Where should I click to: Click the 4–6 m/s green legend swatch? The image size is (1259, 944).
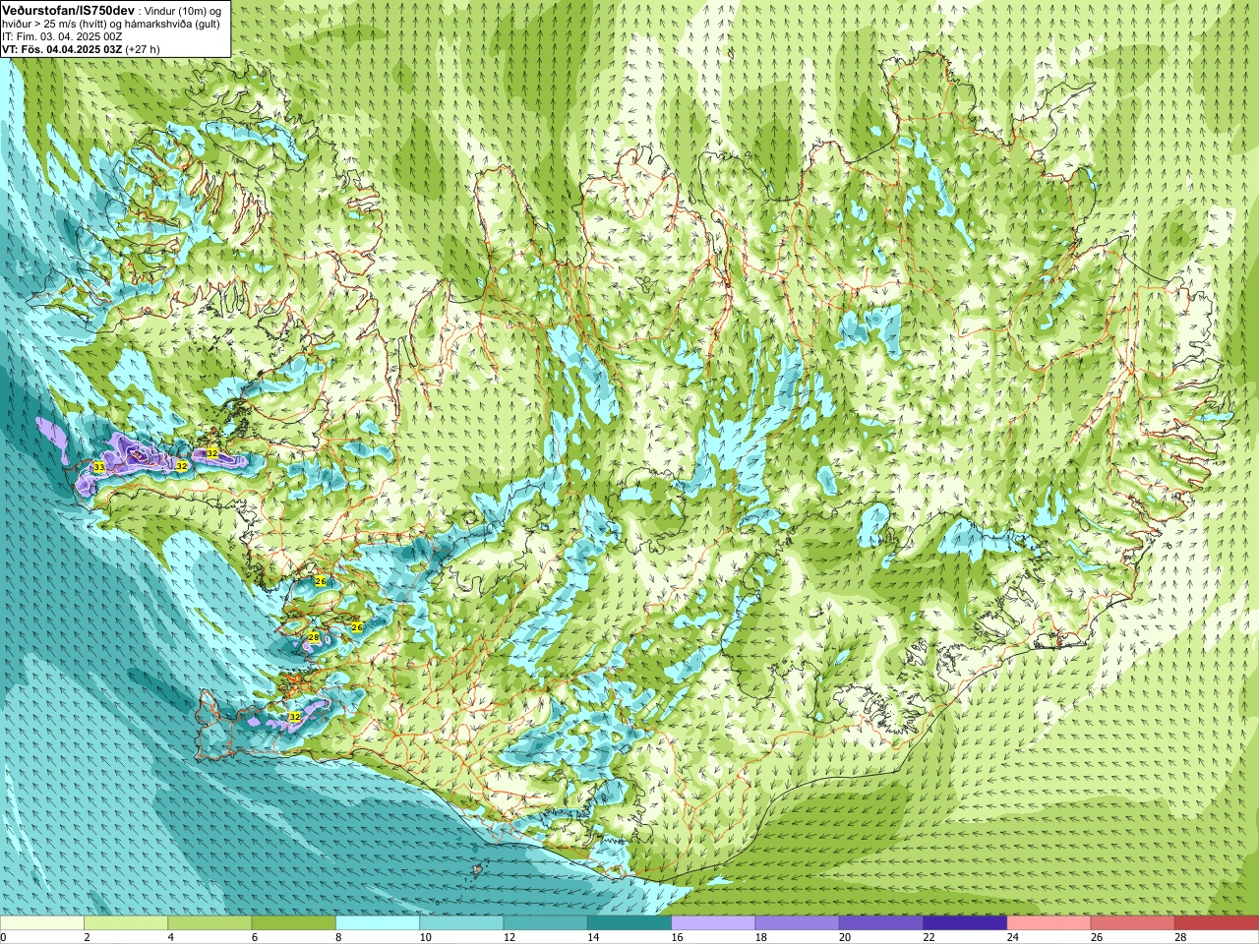coord(210,923)
